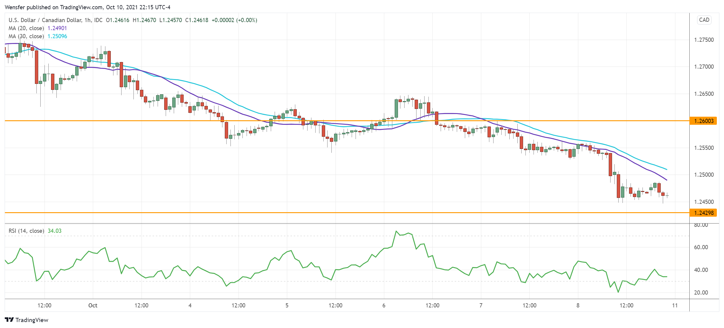Click the Wensfer published header text

pos(87,7)
